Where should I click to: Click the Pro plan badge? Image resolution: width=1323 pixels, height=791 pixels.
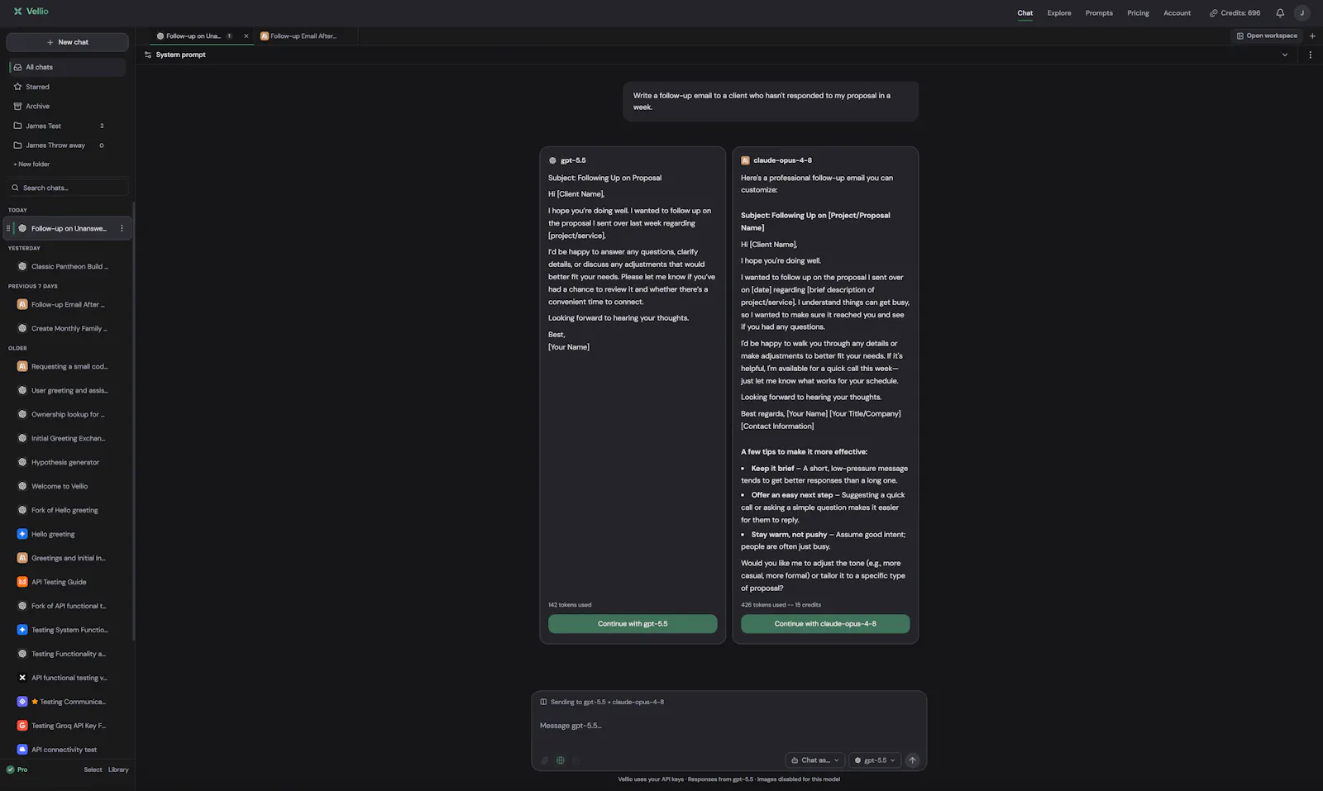coord(17,770)
